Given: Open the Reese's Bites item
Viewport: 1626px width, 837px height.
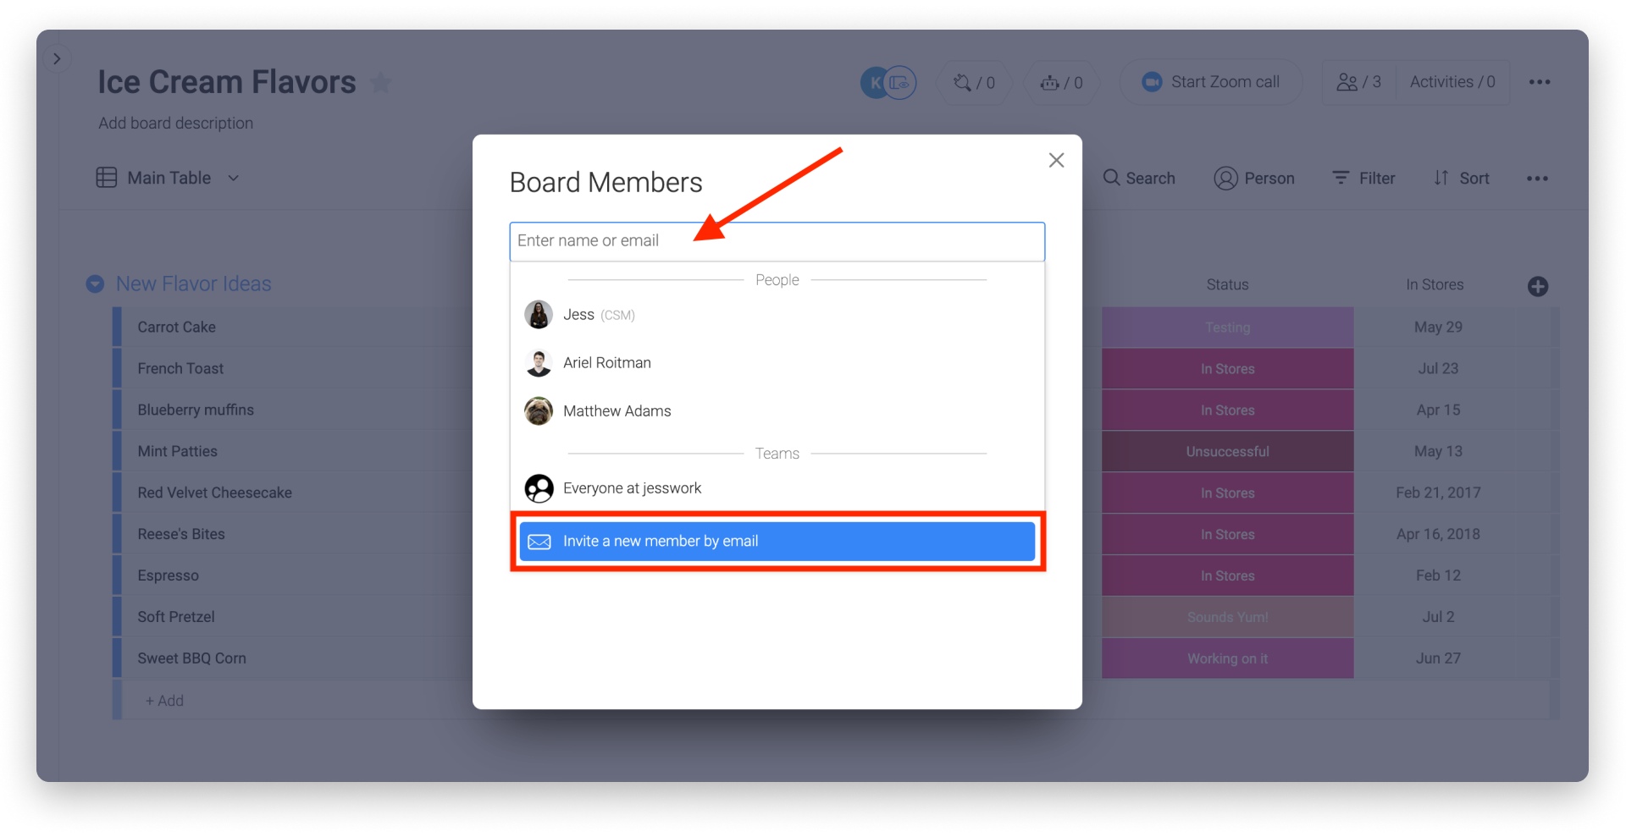Looking at the screenshot, I should click(x=181, y=535).
